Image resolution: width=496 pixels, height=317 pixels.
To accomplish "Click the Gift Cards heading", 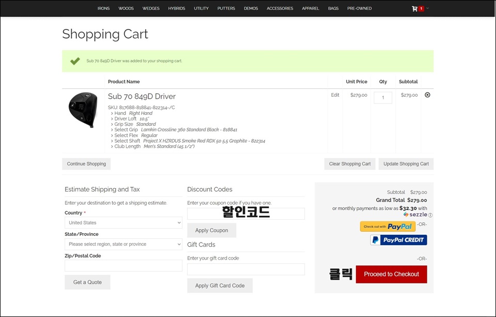I will 201,245.
